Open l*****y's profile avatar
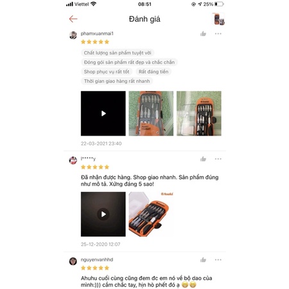This screenshot has height=289, width=289. click(x=73, y=161)
